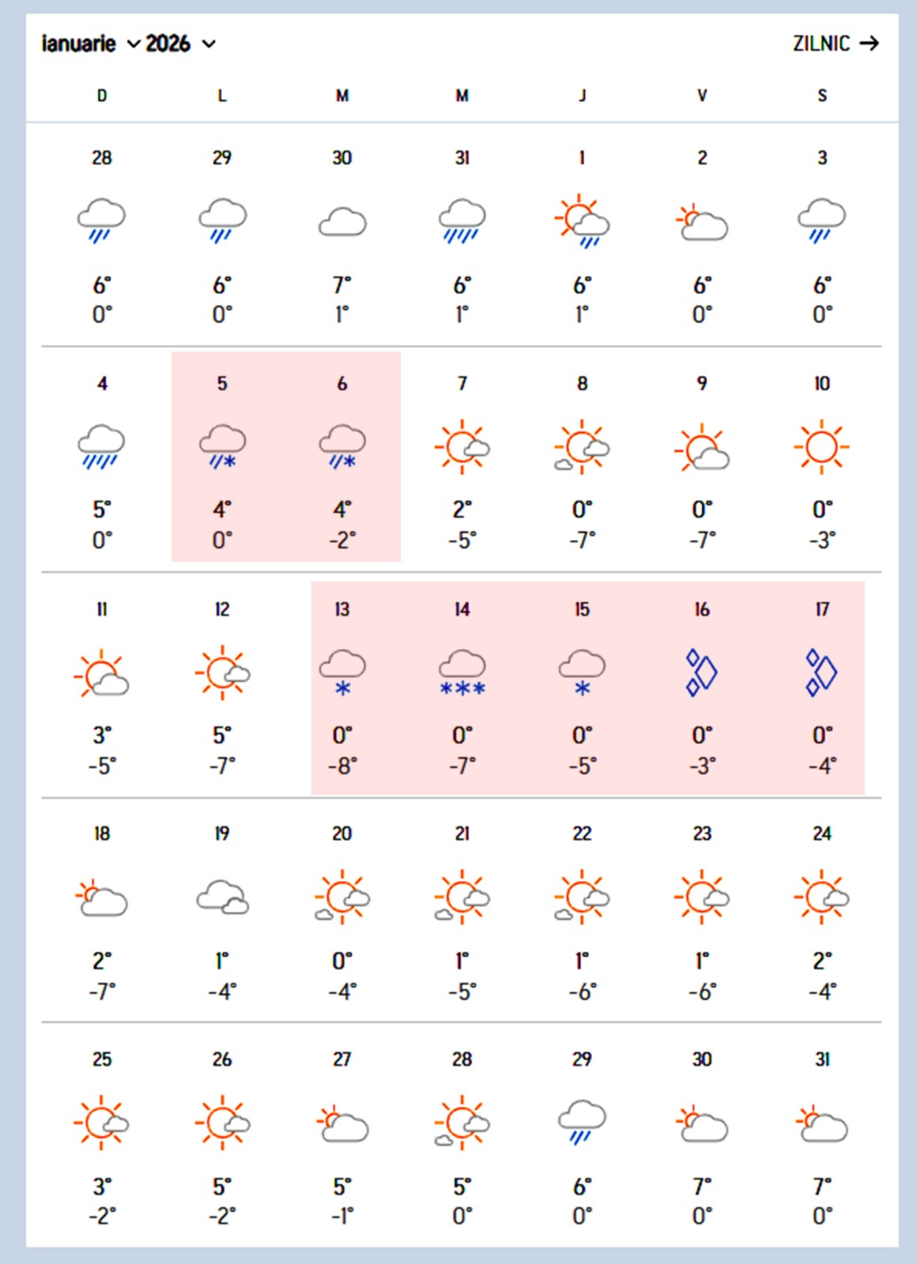Open day 13 in the calendar
Image resolution: width=917 pixels, height=1264 pixels.
342,609
